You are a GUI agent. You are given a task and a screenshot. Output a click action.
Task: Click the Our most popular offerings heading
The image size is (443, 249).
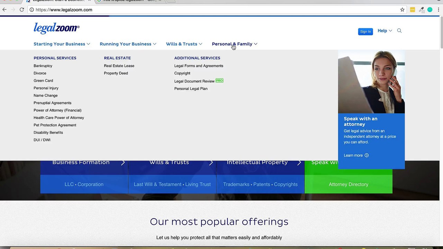tap(219, 222)
